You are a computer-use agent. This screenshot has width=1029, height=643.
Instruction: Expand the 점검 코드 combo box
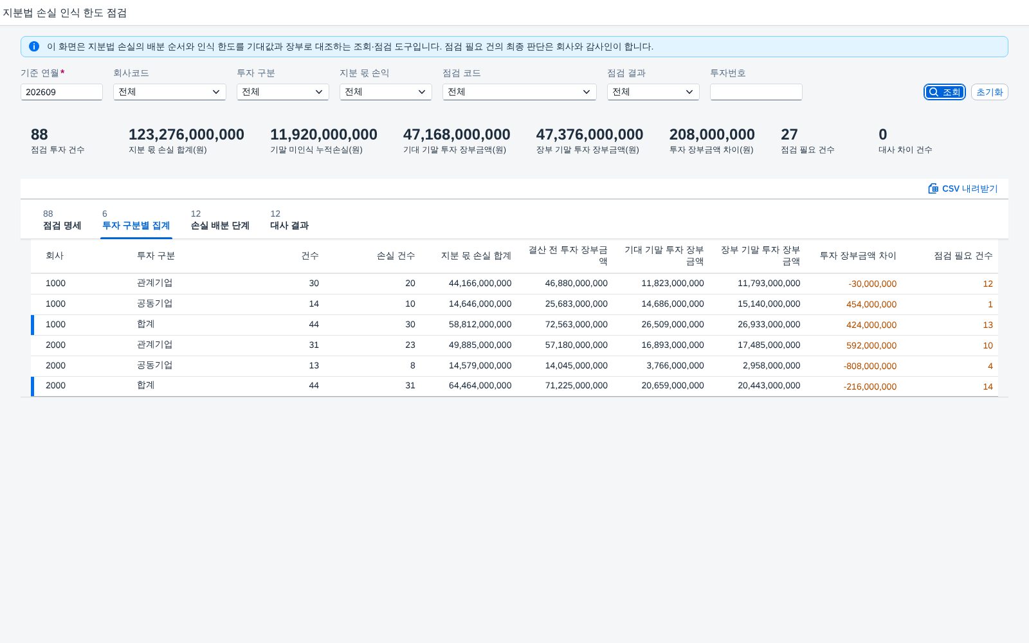520,92
